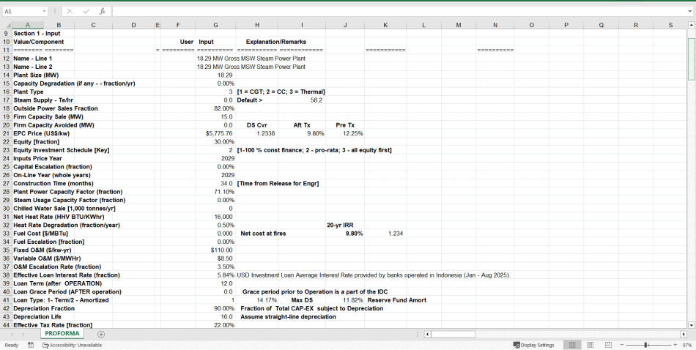Click the 87% zoom level button
Screen dimensions: 696x350
687,345
